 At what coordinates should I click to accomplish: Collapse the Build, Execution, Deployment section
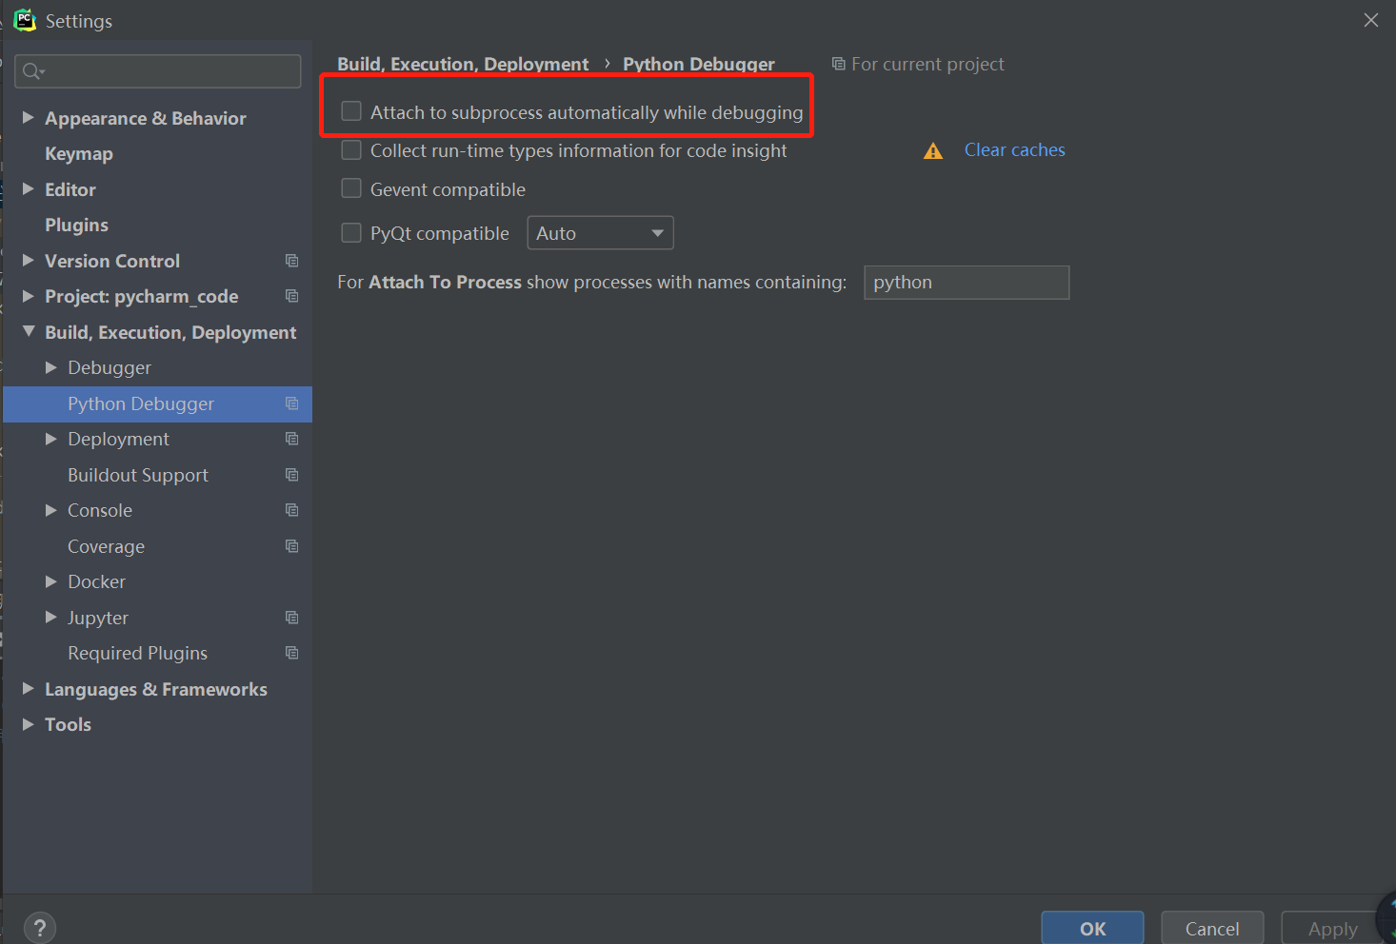28,331
